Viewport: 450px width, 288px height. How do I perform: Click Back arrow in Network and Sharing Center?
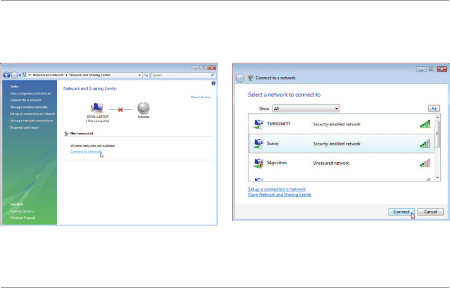pos(6,75)
